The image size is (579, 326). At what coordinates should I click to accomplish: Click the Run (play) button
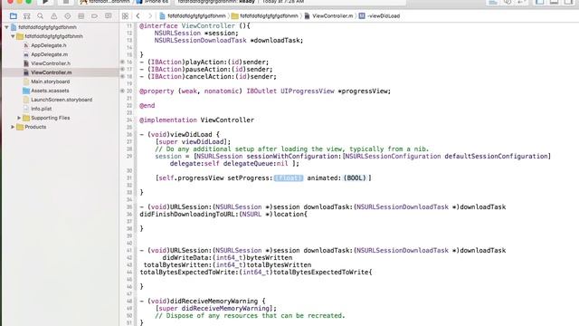coord(45,2)
